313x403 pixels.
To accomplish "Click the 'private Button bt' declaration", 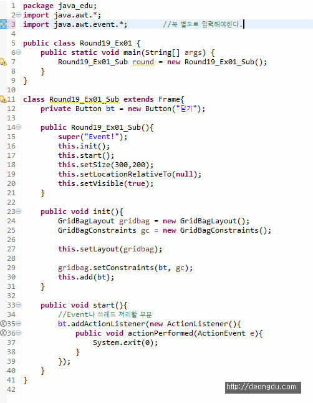I will click(x=77, y=109).
